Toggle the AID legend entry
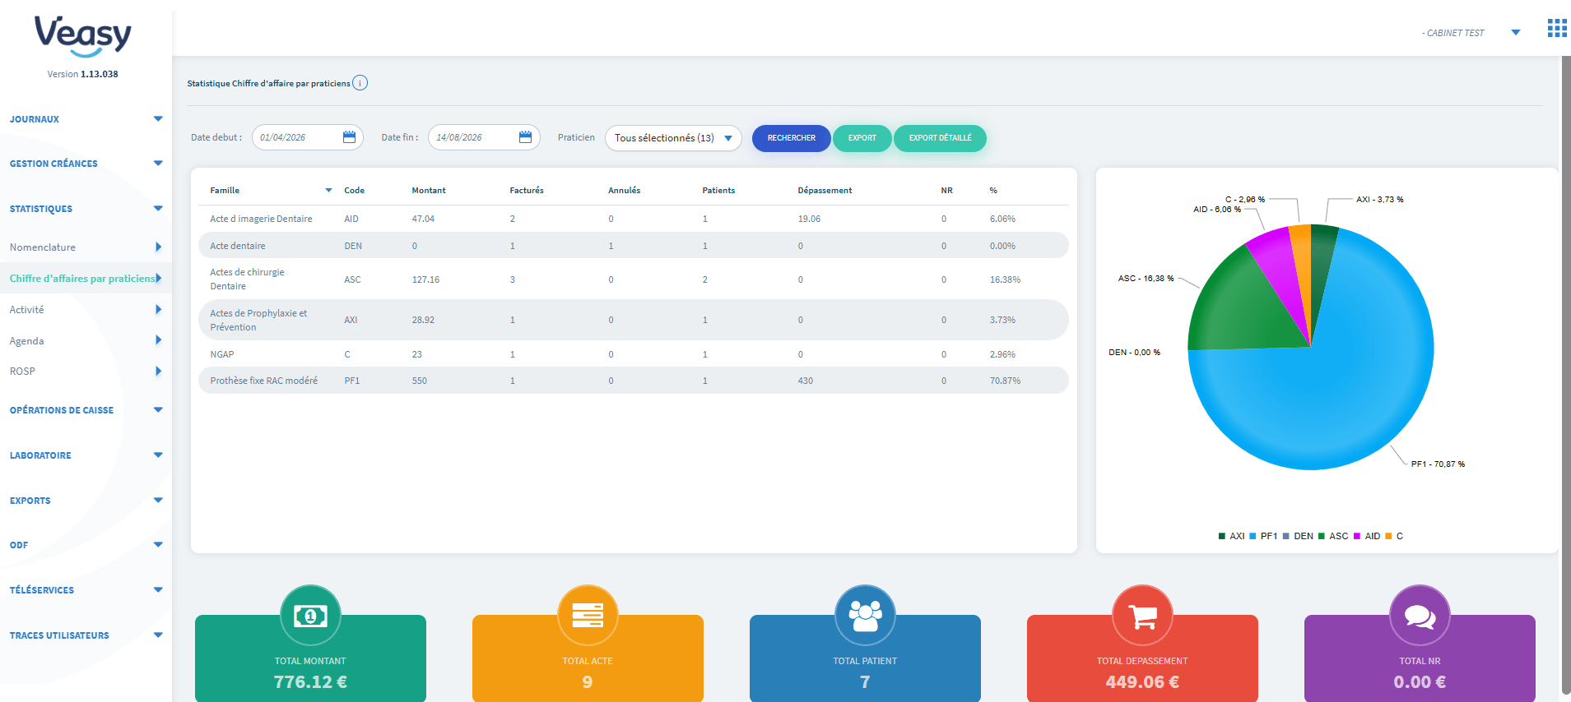1571x702 pixels. tap(1367, 536)
